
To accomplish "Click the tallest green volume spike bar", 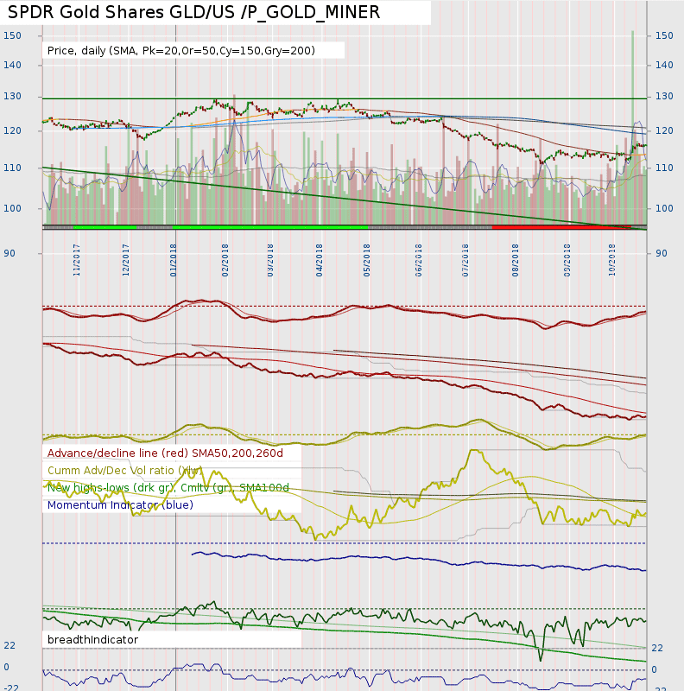I will (632, 127).
